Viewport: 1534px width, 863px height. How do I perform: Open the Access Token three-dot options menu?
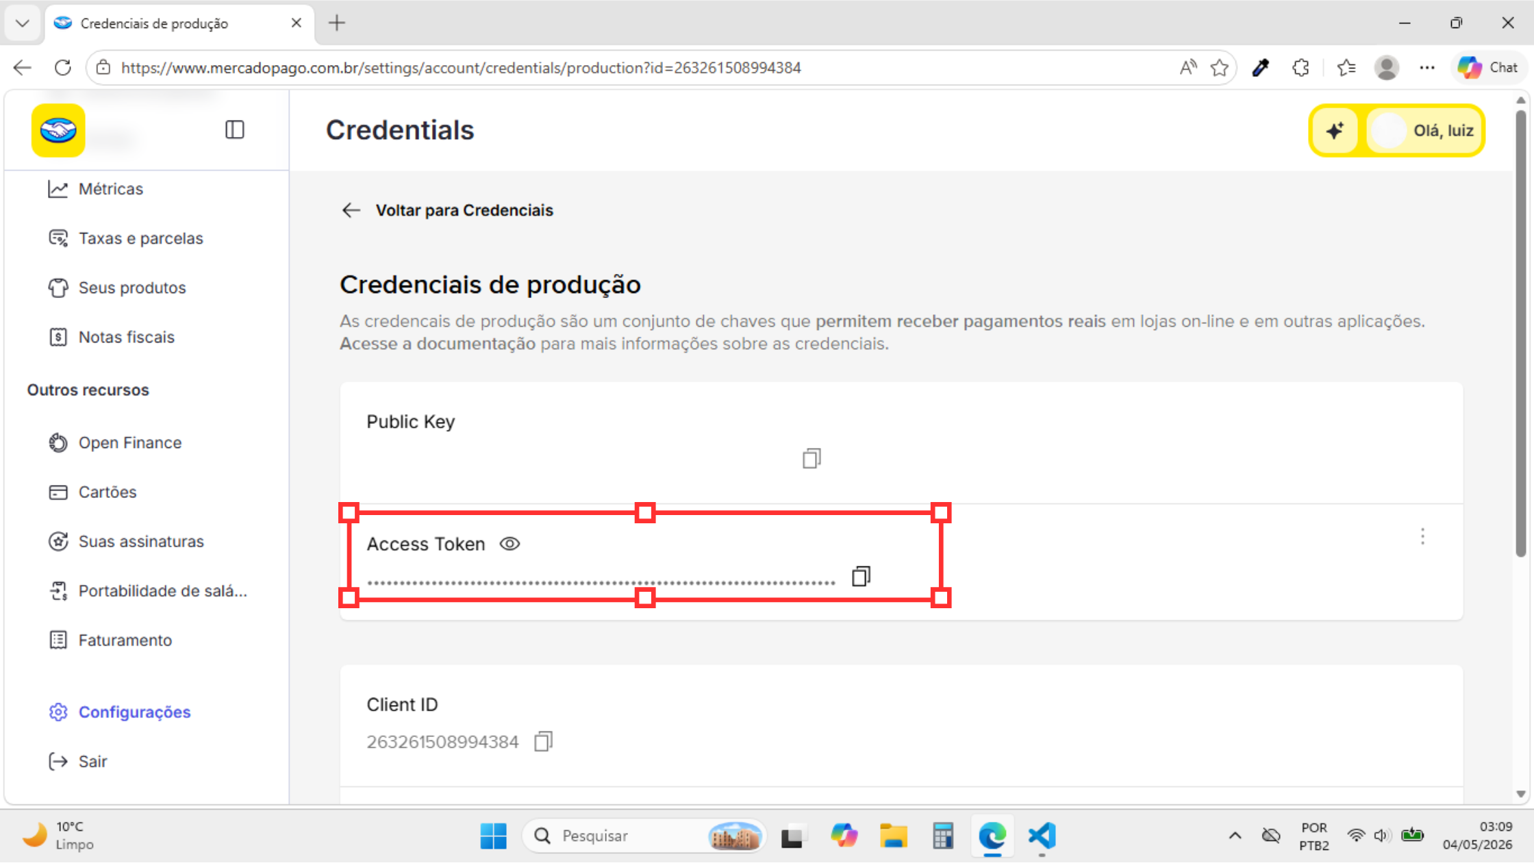click(x=1422, y=536)
